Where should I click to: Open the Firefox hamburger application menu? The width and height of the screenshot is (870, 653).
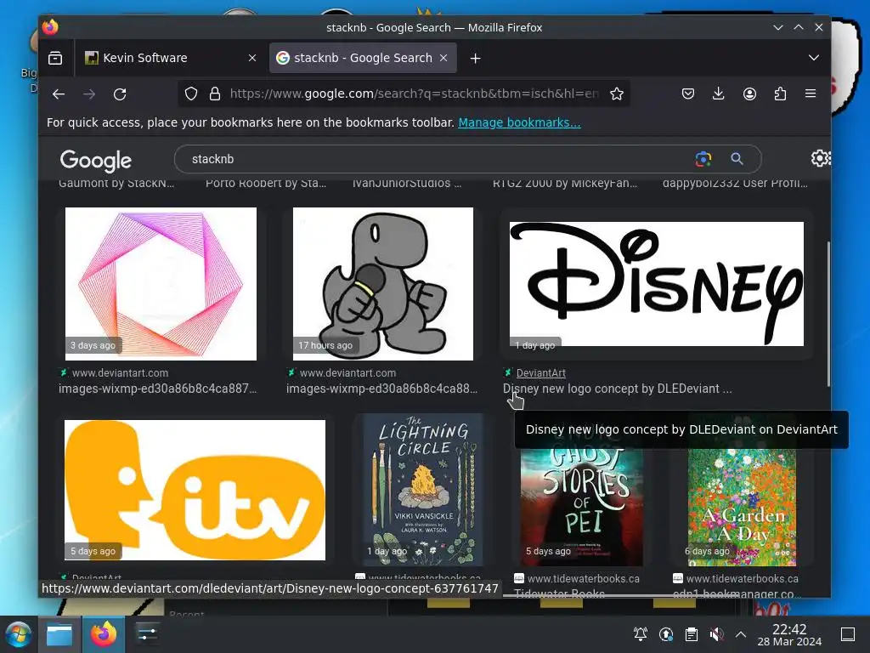click(811, 94)
